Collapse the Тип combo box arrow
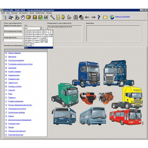This screenshot has width=148, height=148. [x=41, y=28]
